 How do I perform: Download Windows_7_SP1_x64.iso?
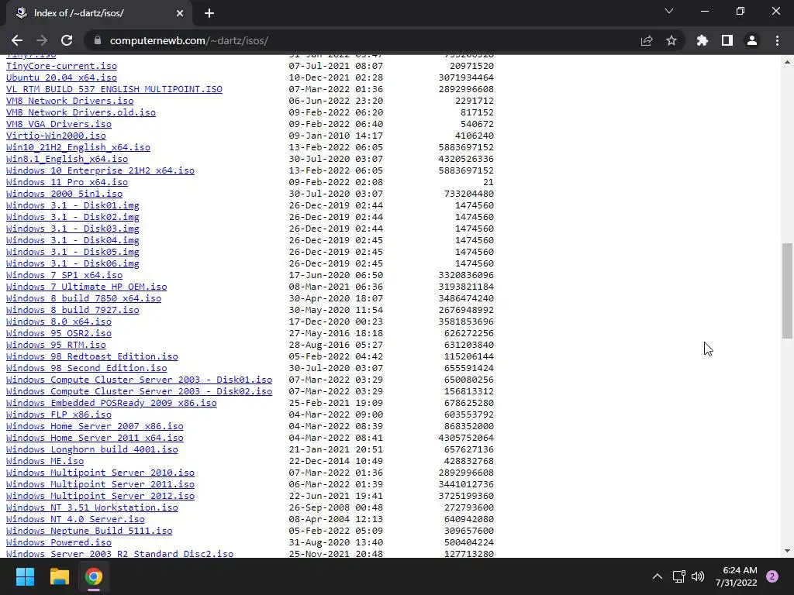[64, 275]
